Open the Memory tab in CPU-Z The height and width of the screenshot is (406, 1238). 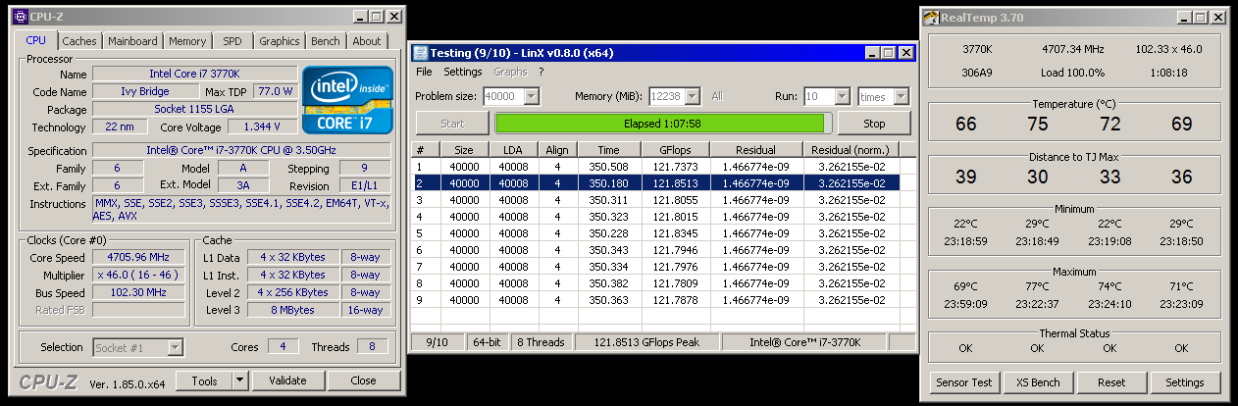(187, 41)
